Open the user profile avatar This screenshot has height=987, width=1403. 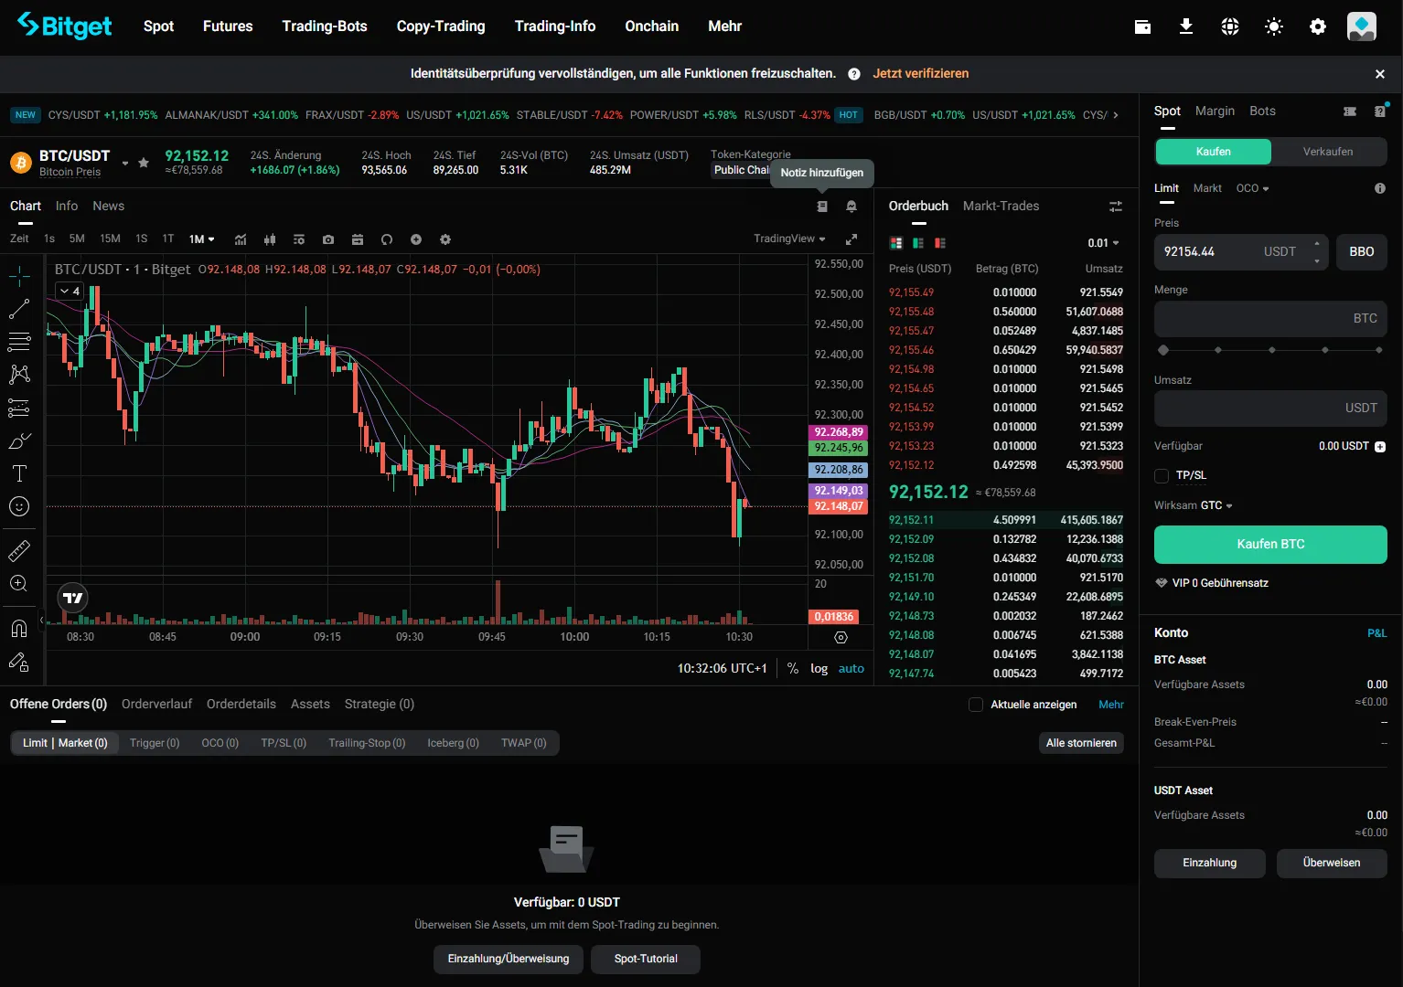coord(1362,27)
